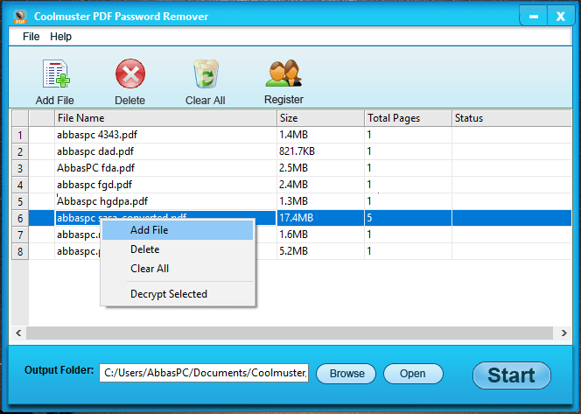Click the Add File toolbar icon

pyautogui.click(x=56, y=74)
